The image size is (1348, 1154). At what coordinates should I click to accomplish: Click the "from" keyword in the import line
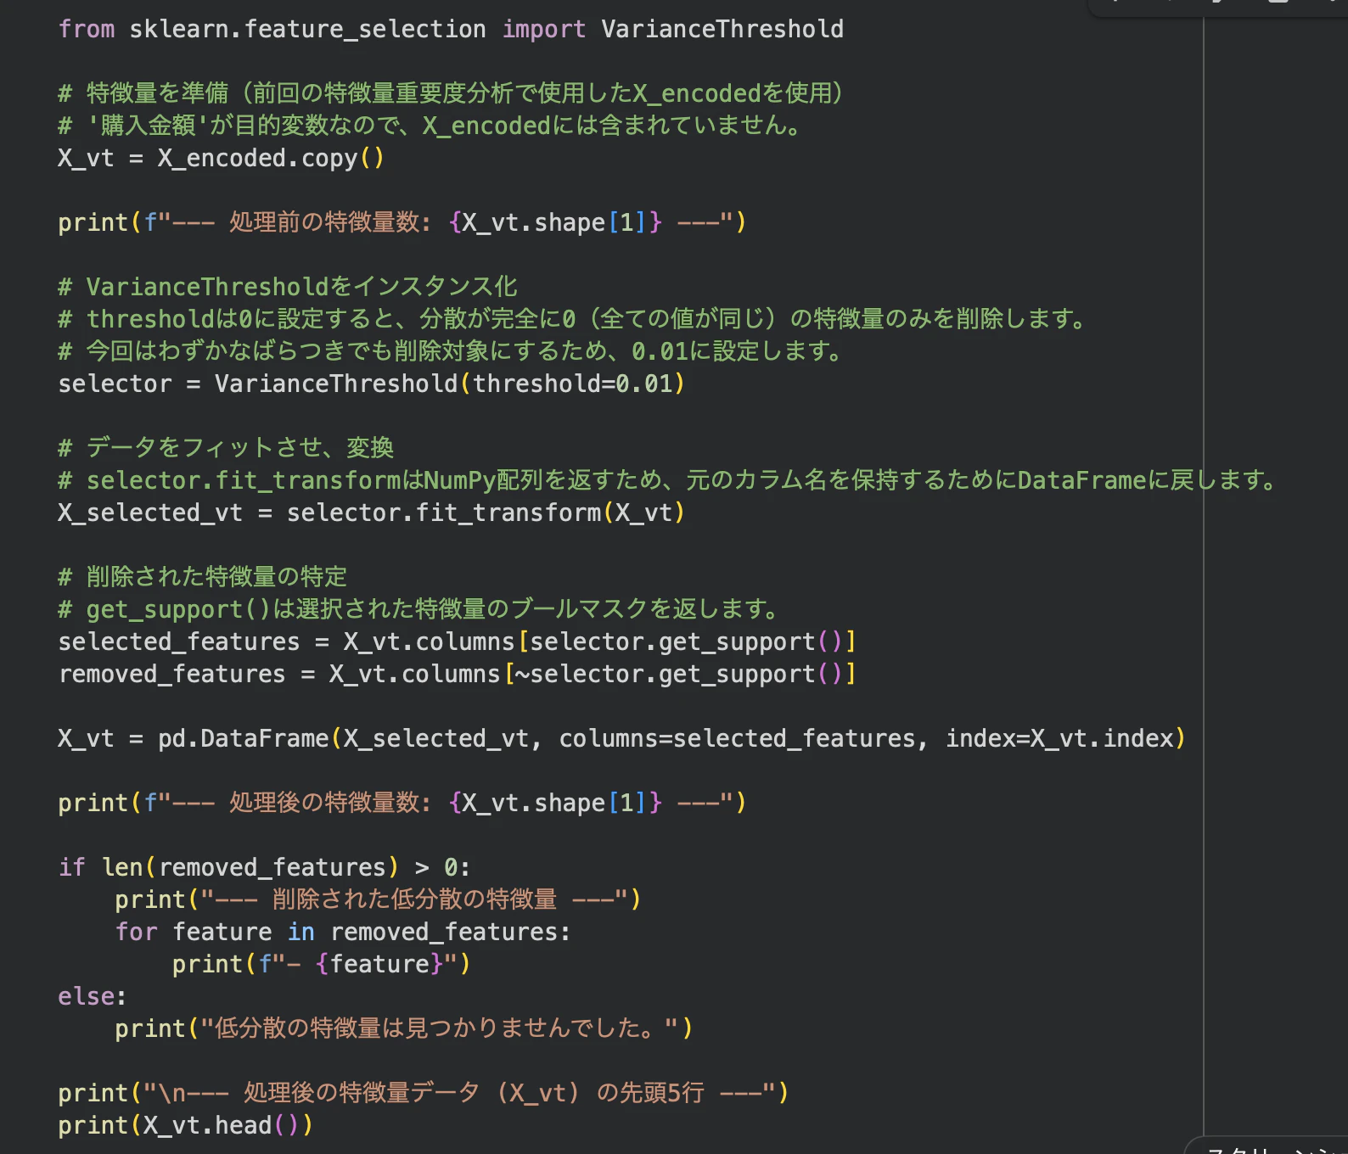(86, 29)
